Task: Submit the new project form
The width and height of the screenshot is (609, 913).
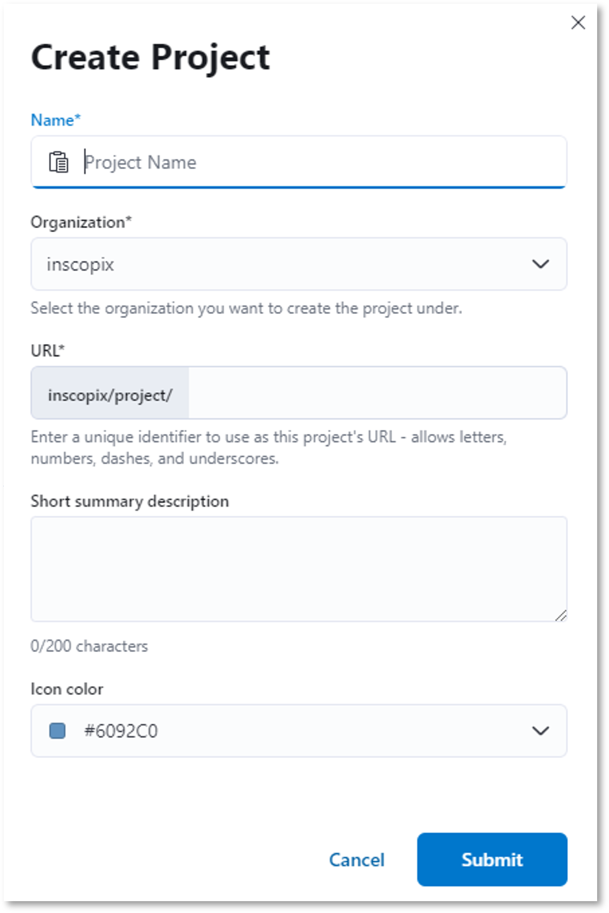Action: (492, 859)
